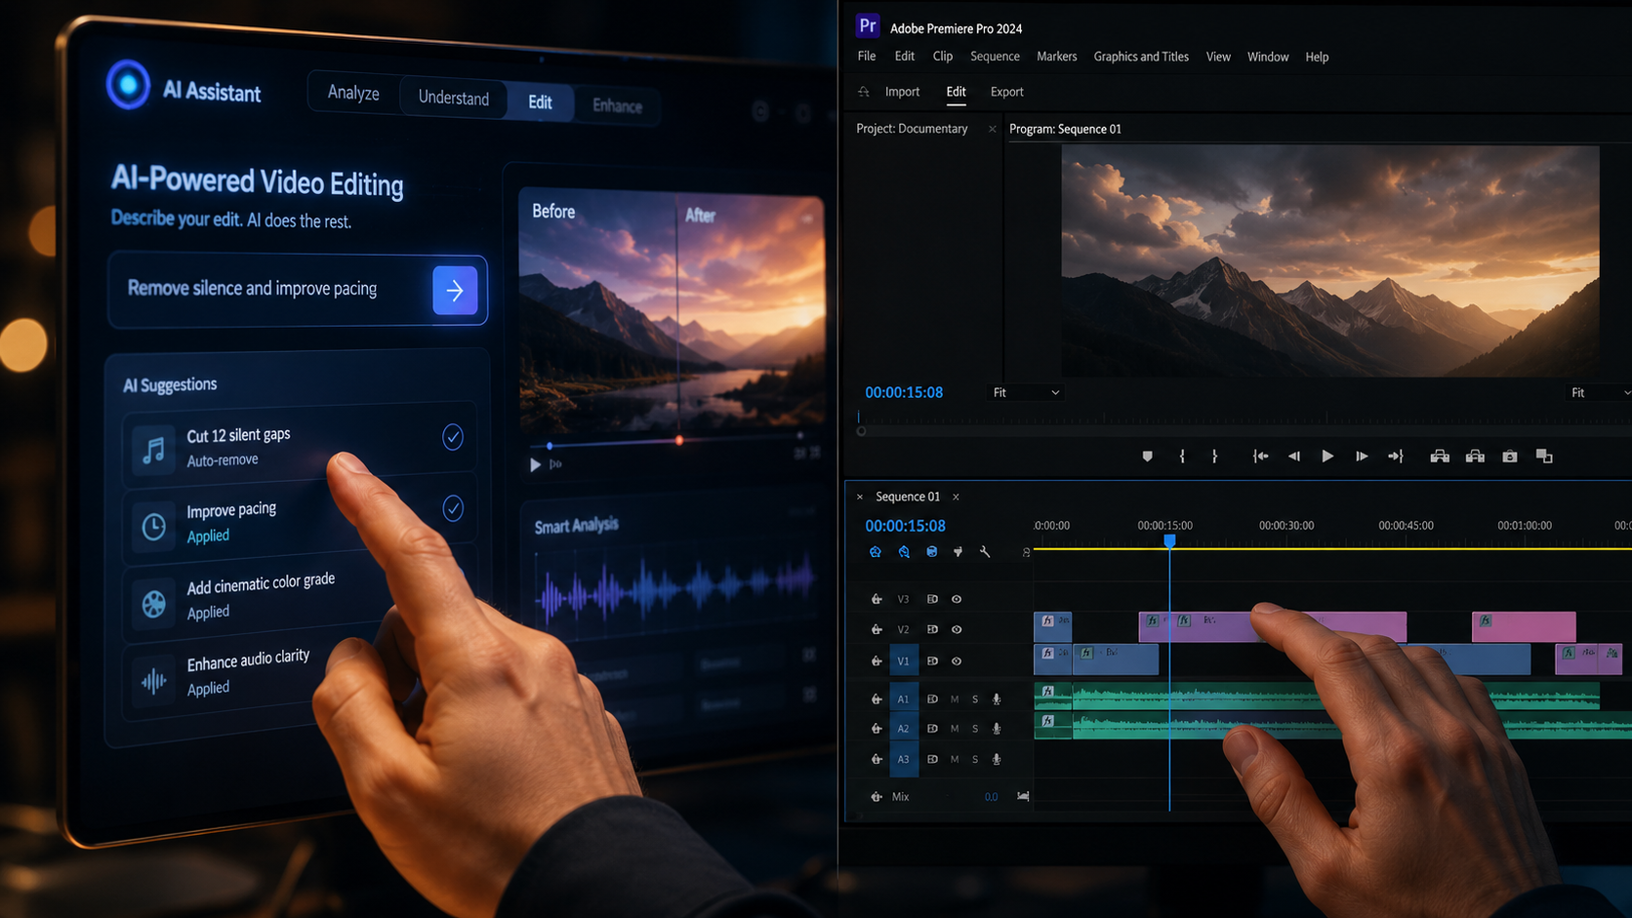Click the timeline playhead marker
The image size is (1632, 918).
pyautogui.click(x=1169, y=540)
